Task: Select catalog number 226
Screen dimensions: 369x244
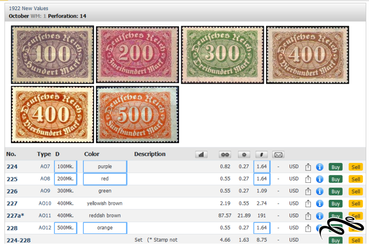Action: [x=12, y=192]
